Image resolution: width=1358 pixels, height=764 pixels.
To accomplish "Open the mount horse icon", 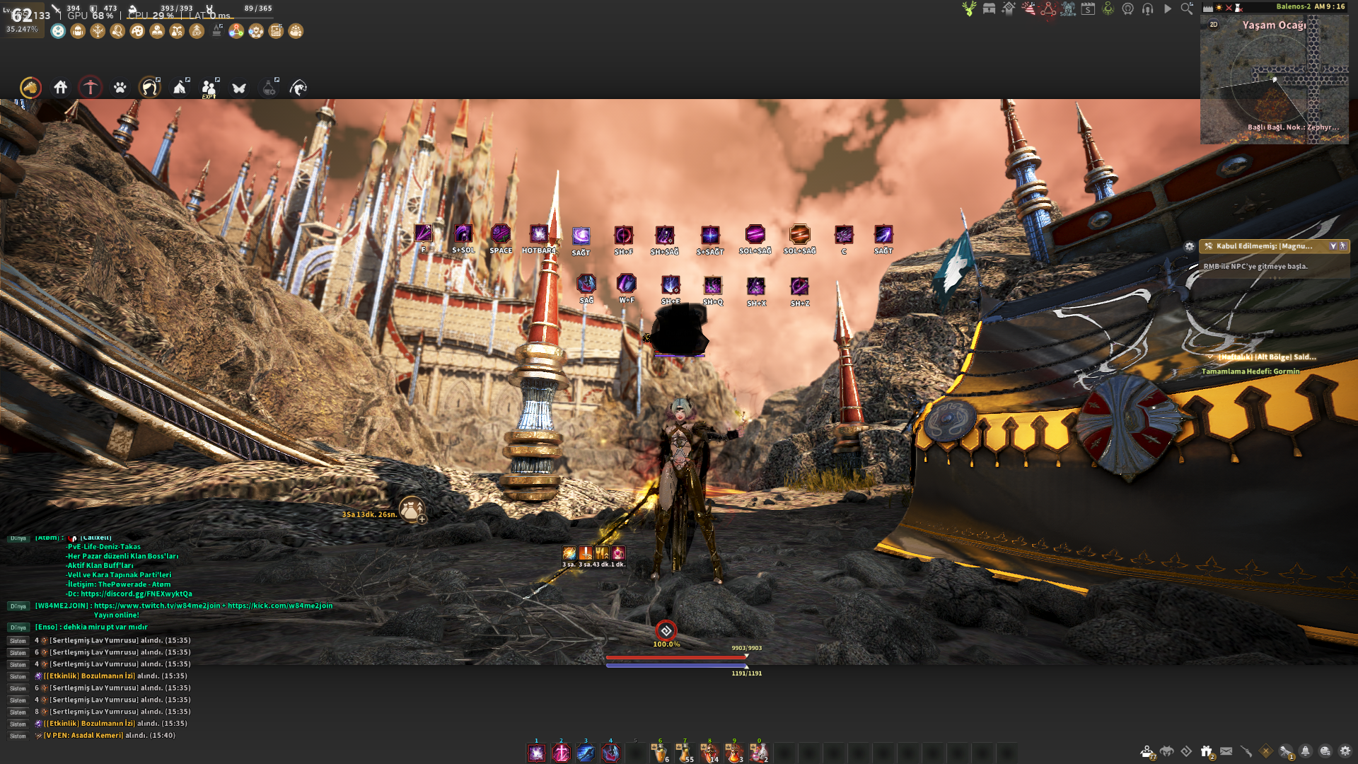I will pos(30,88).
